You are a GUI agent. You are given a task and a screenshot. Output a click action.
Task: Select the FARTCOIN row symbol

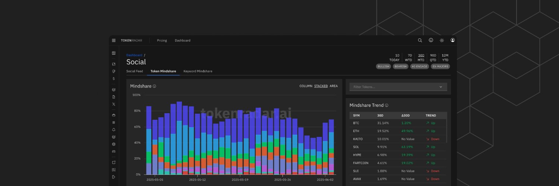pos(360,163)
